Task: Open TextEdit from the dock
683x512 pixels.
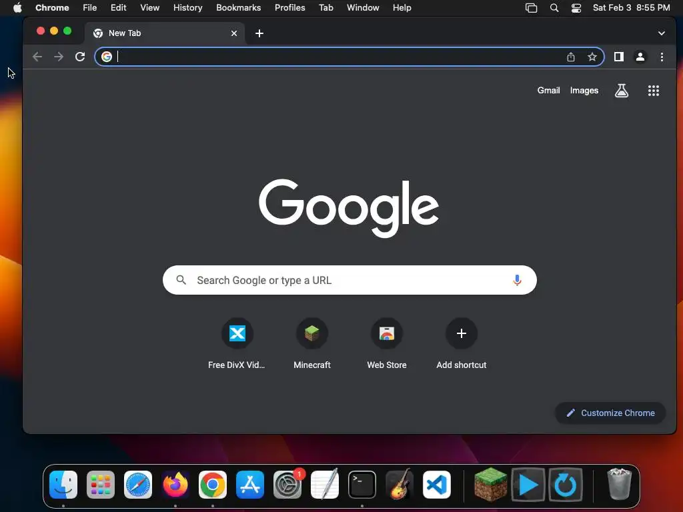Action: [325, 485]
